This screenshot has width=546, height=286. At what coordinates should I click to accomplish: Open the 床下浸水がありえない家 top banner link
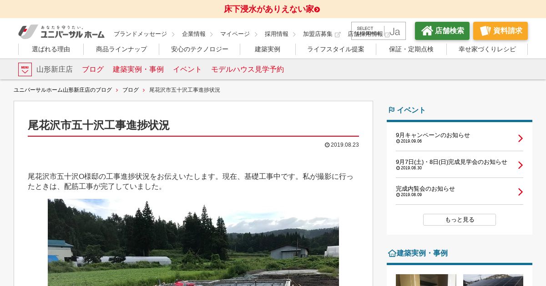pyautogui.click(x=272, y=9)
